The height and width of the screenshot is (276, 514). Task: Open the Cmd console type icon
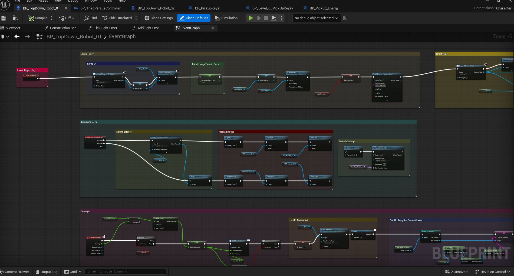(66, 272)
